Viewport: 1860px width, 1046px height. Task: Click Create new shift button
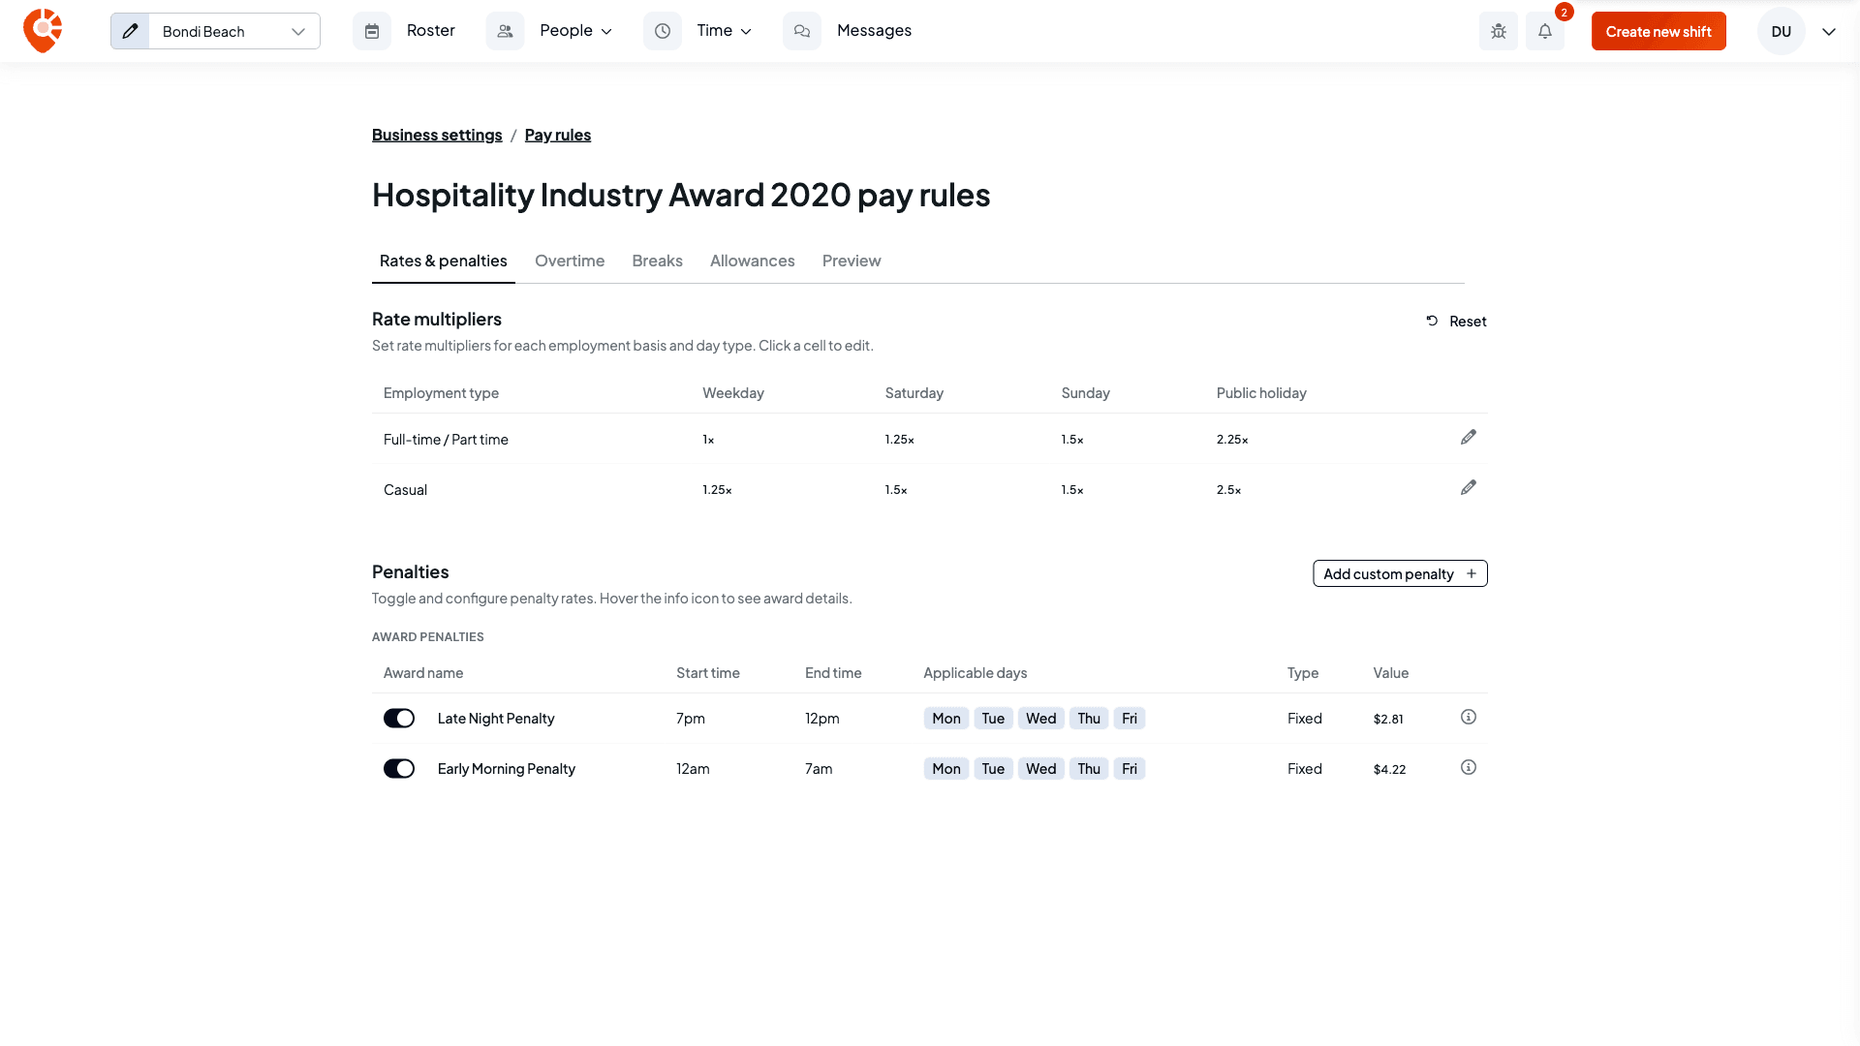pyautogui.click(x=1658, y=31)
